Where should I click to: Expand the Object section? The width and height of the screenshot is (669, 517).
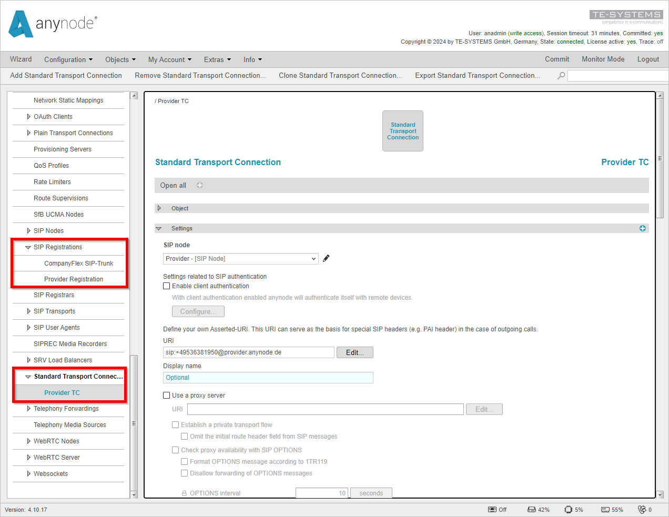coord(159,208)
